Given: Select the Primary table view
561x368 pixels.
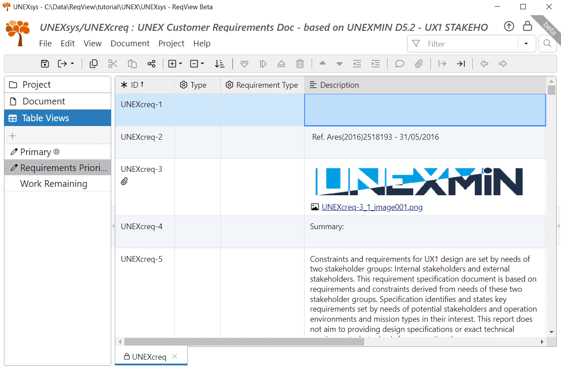Looking at the screenshot, I should 57,152.
